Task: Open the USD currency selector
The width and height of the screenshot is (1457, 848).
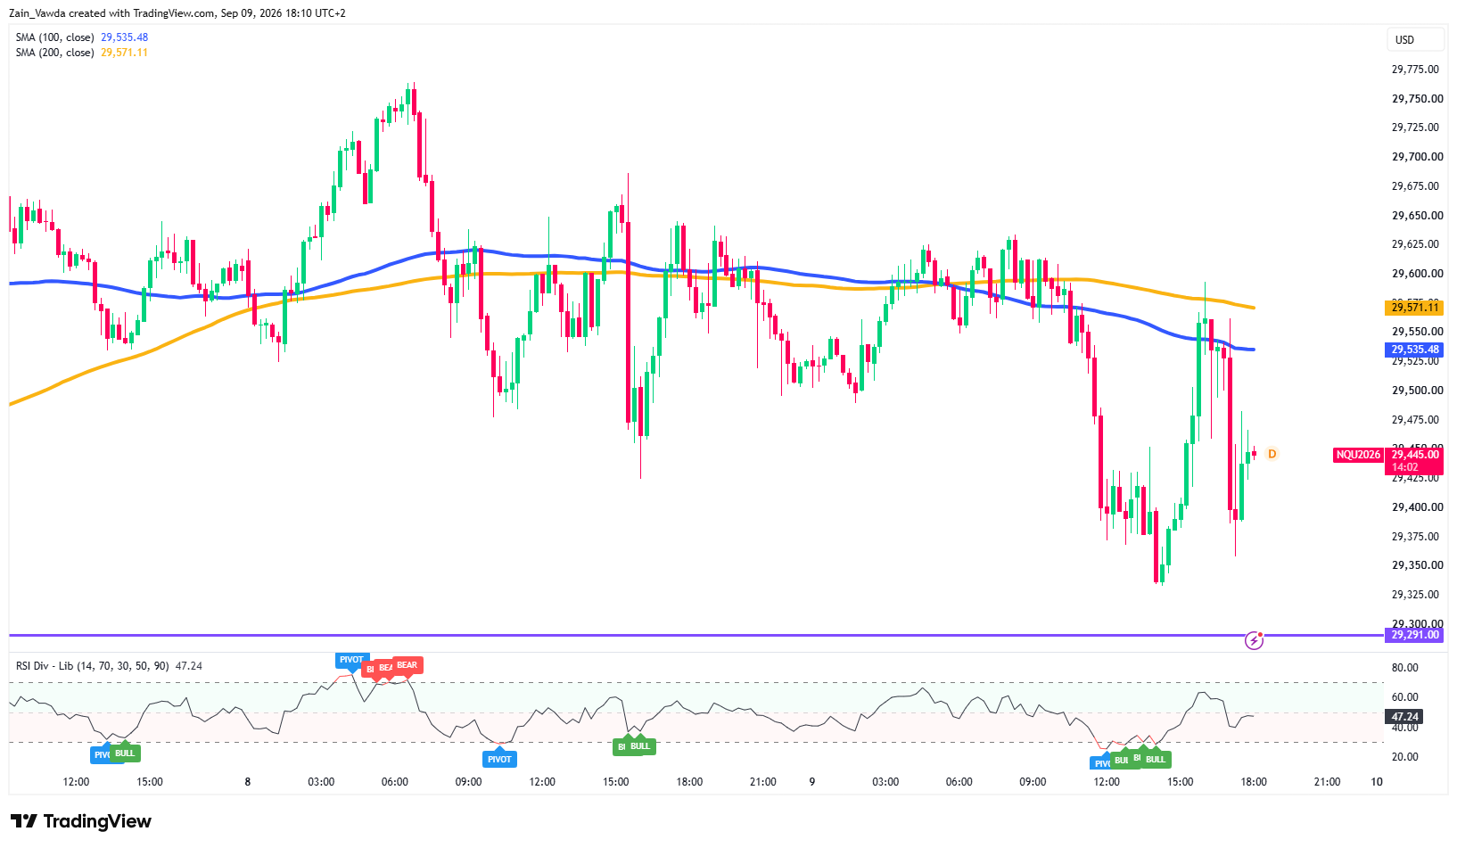Action: 1415,39
